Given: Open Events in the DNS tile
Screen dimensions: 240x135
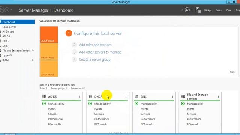Looking at the screenshot, I should (x=144, y=109).
